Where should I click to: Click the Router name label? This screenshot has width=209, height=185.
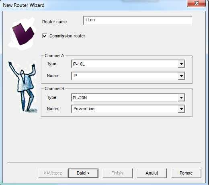tap(55, 22)
